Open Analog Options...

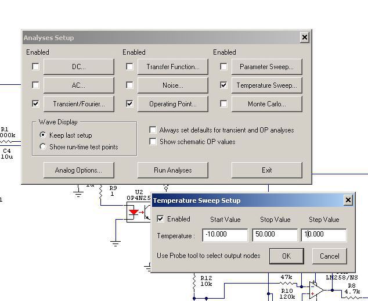79,170
